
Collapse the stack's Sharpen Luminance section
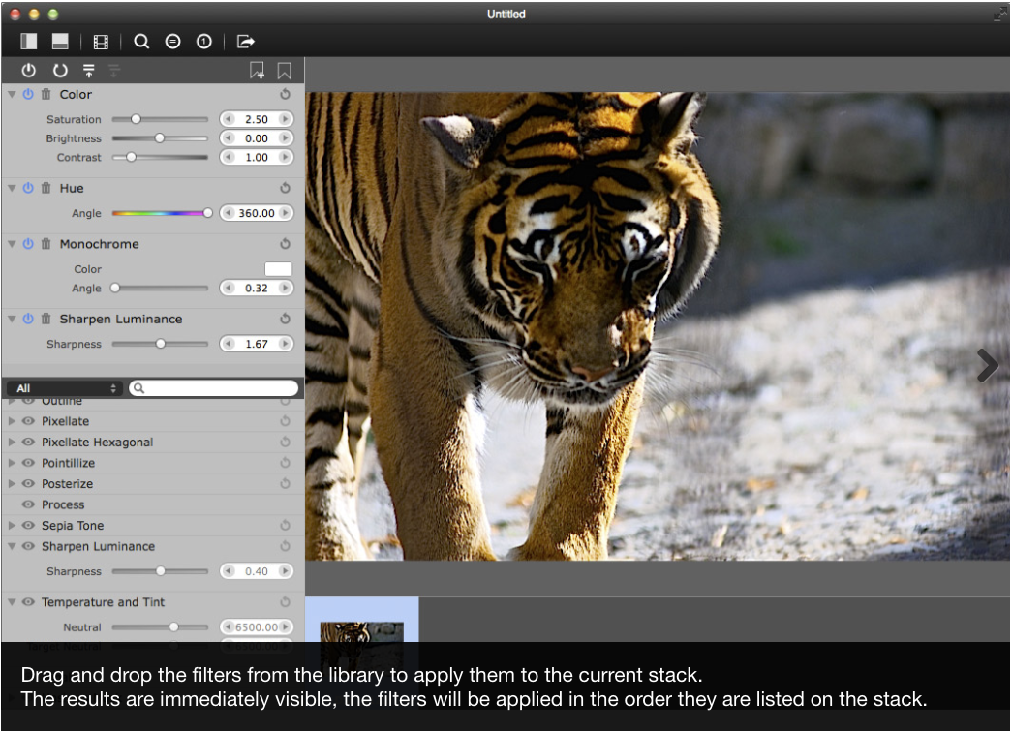pos(12,319)
